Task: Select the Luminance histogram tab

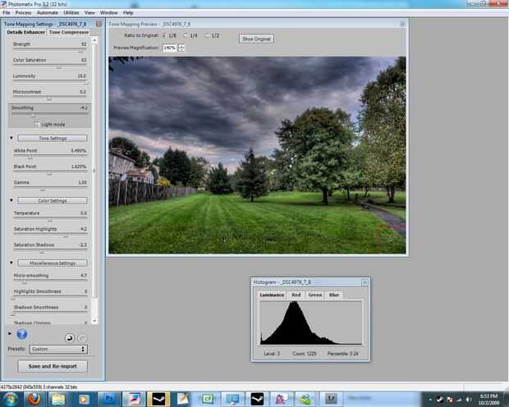Action: (272, 295)
